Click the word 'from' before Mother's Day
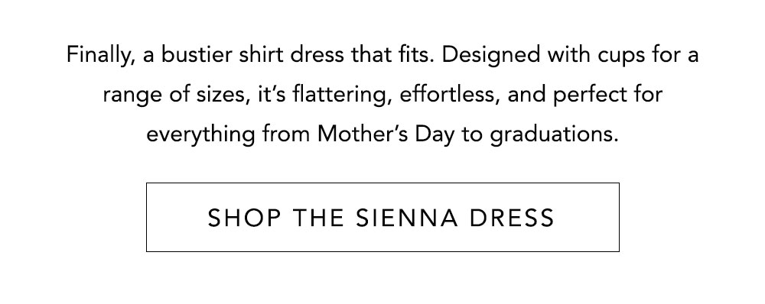Screen dimensions: 765x304 [286, 134]
